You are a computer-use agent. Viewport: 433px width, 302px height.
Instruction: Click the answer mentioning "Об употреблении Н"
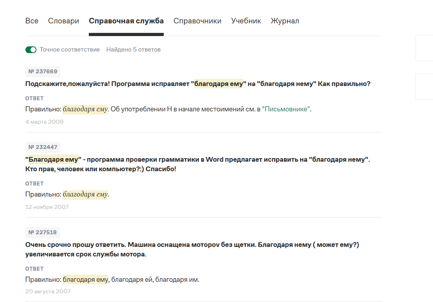click(169, 109)
